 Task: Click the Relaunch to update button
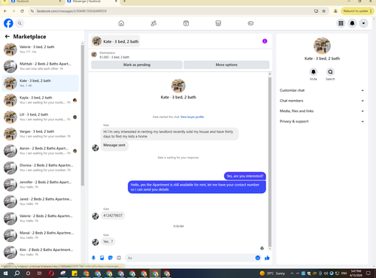pos(357,11)
